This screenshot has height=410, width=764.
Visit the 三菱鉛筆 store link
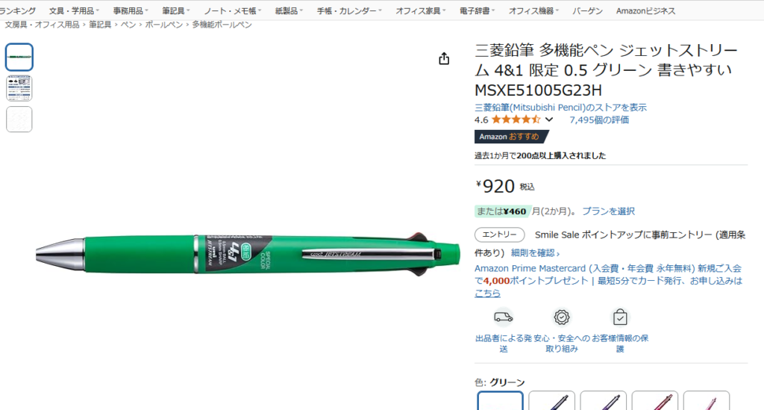tap(560, 108)
